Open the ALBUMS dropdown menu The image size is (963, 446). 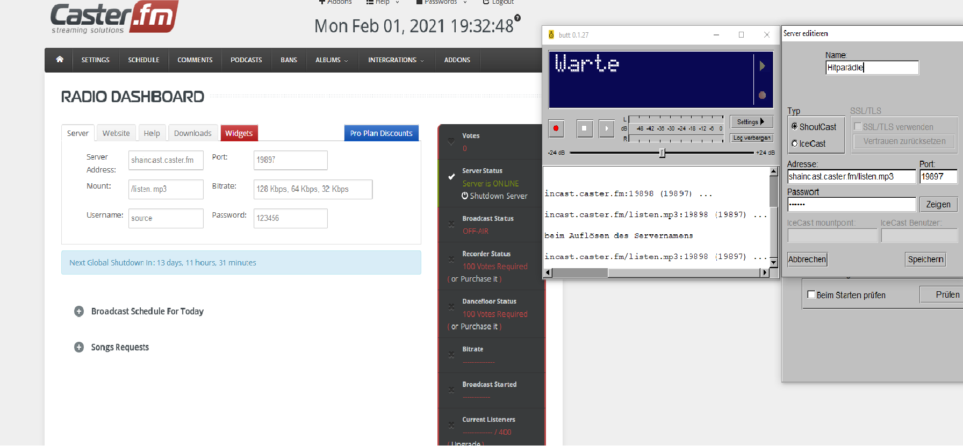[332, 60]
